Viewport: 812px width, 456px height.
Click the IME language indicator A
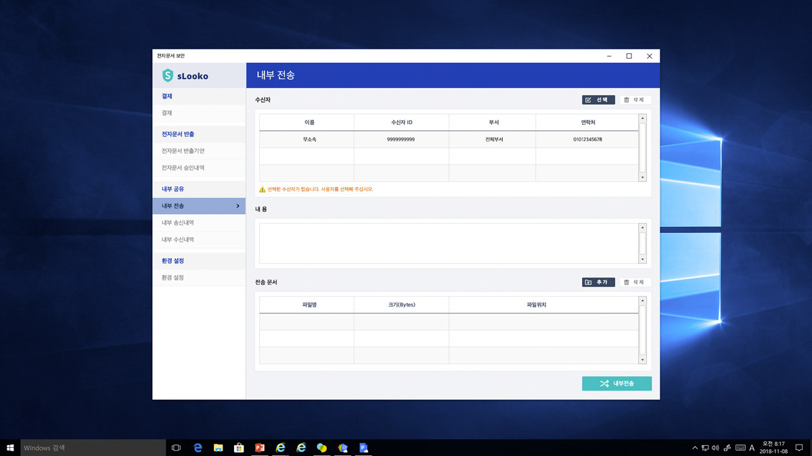752,448
